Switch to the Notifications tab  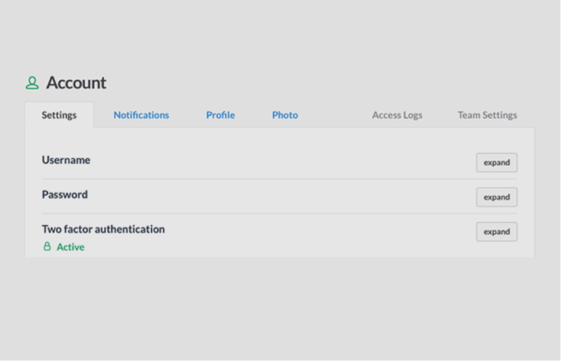(141, 115)
